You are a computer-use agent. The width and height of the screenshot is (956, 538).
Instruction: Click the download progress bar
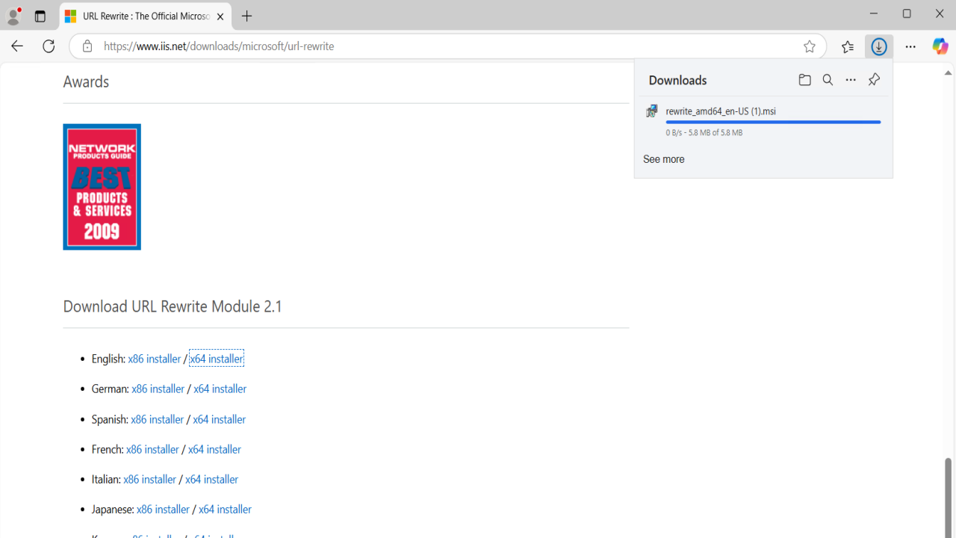coord(773,122)
